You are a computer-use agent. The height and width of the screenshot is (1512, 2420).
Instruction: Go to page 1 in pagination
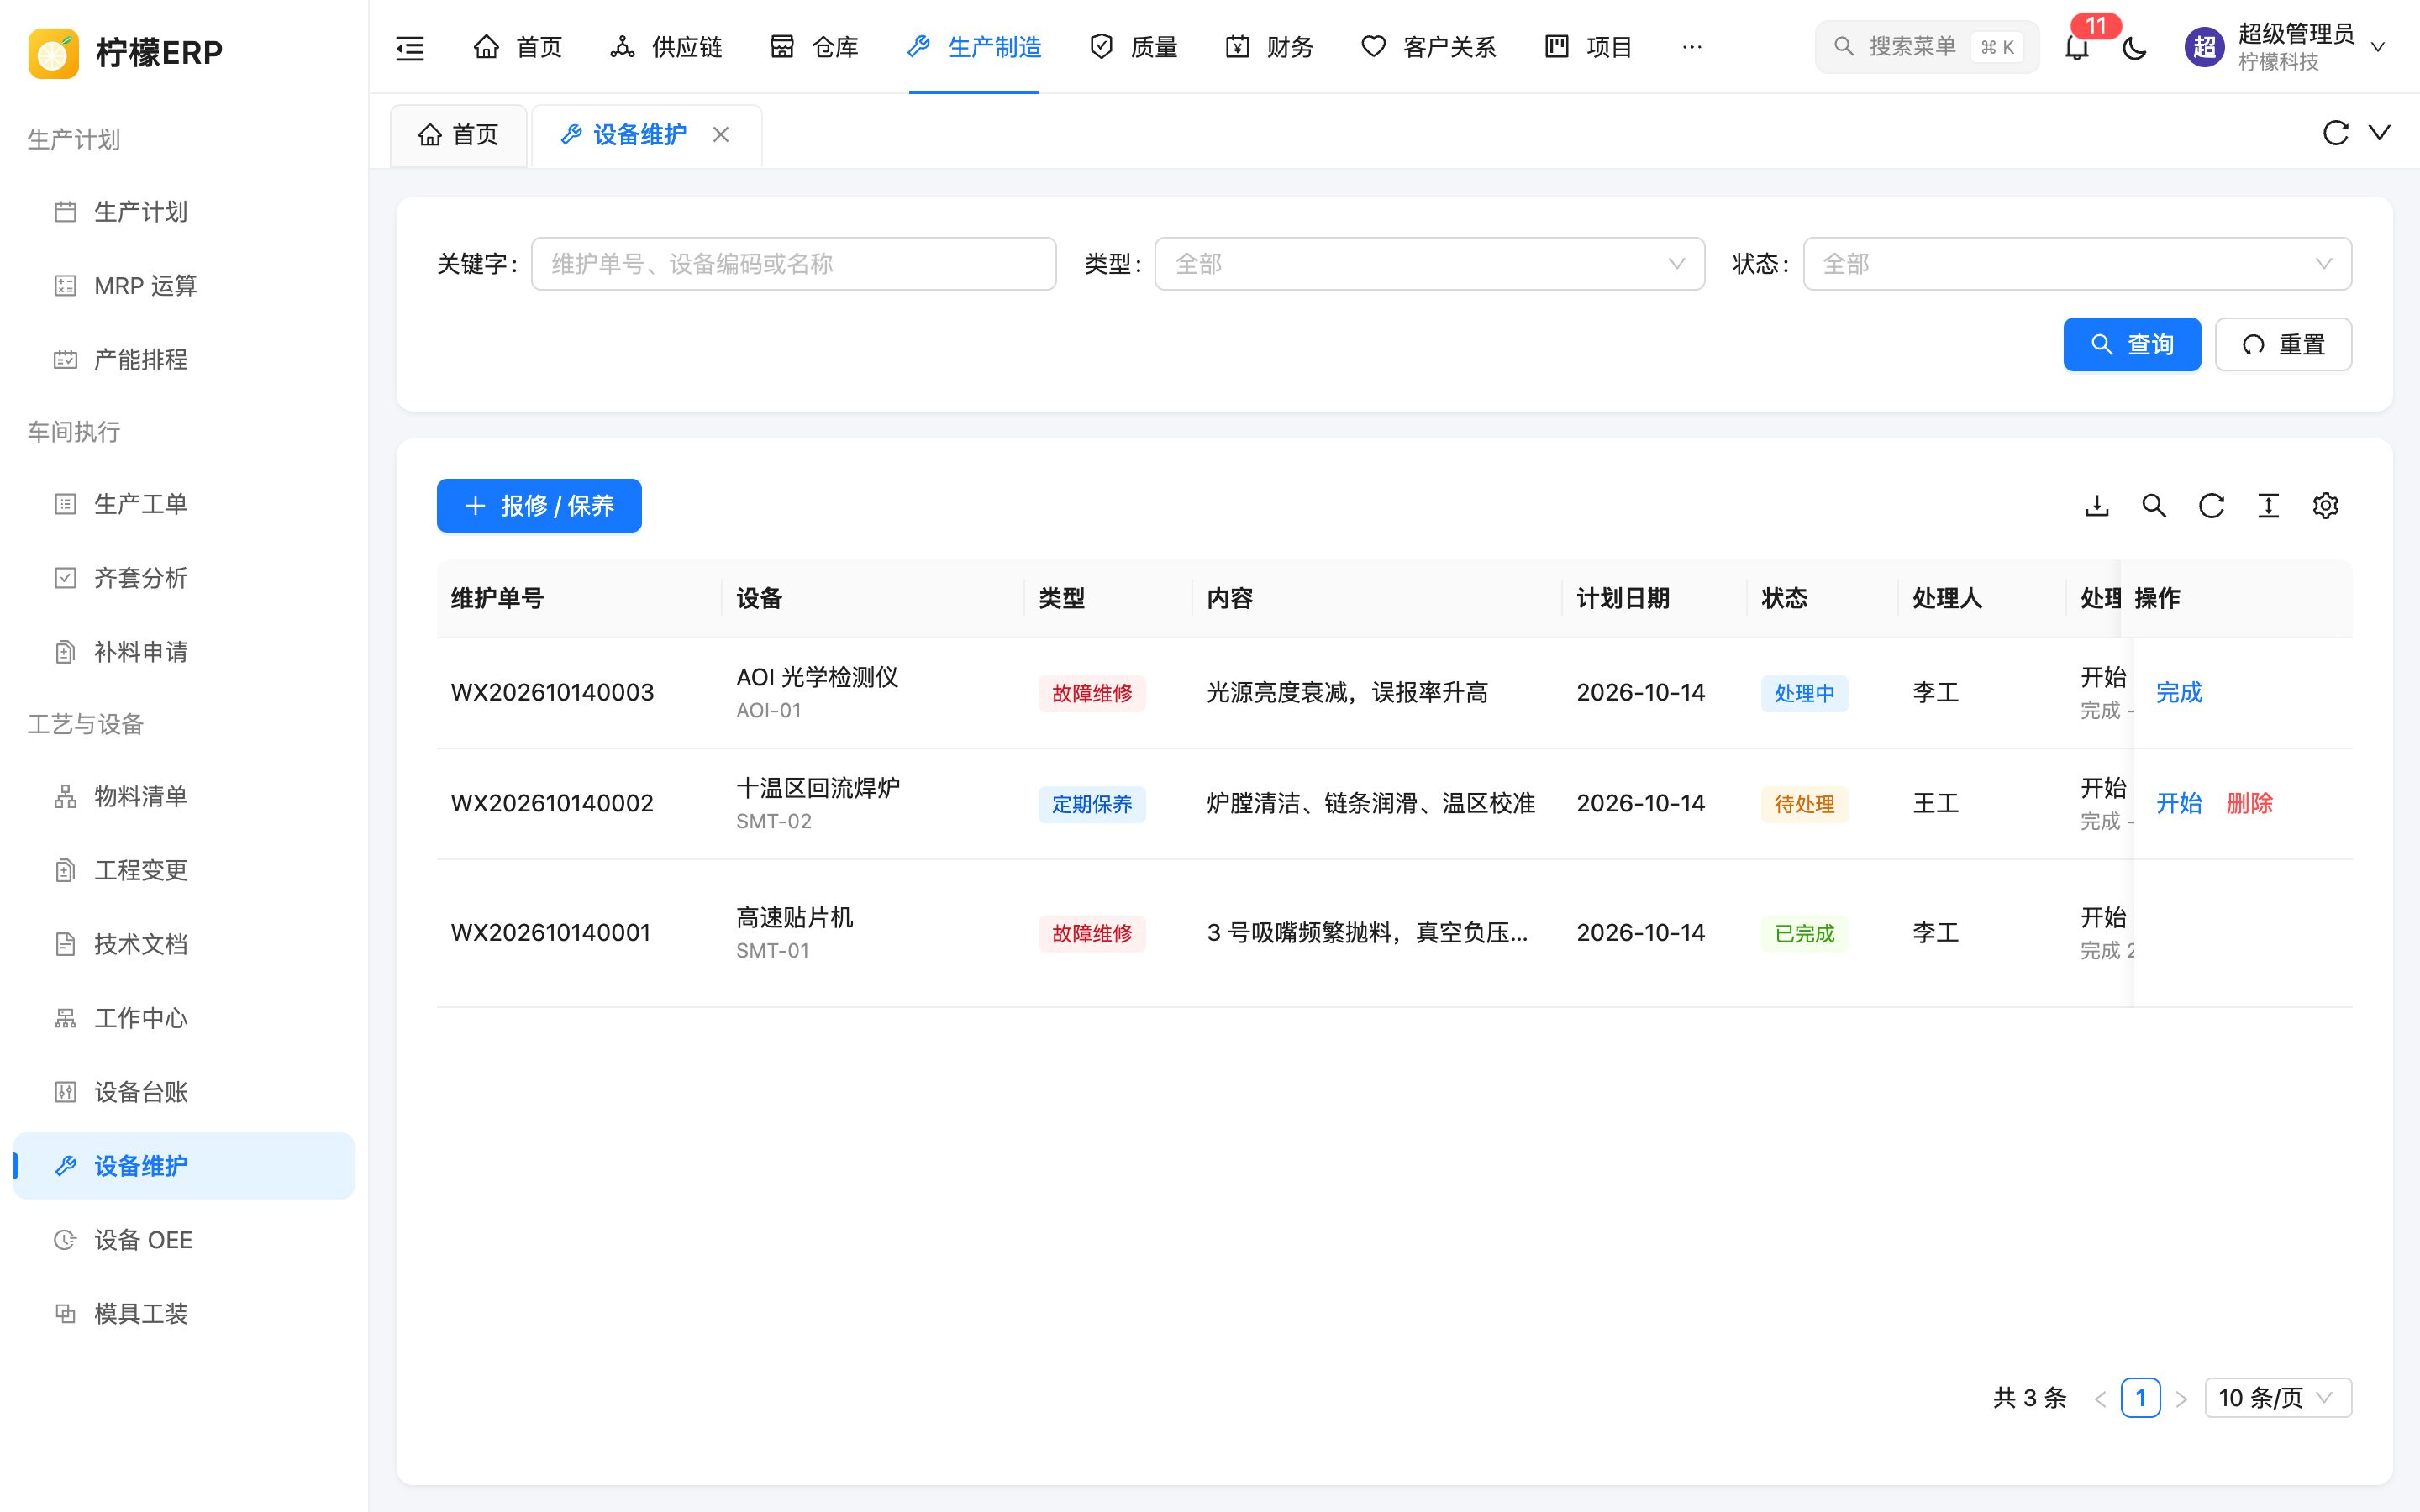[x=2140, y=1397]
